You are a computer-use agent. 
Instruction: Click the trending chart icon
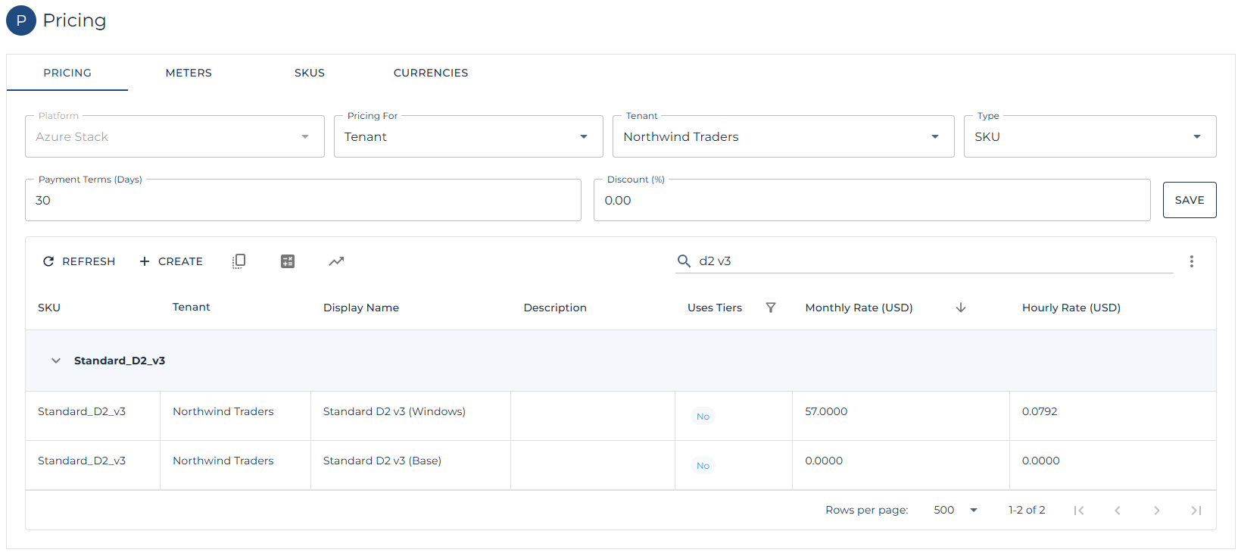tap(336, 261)
